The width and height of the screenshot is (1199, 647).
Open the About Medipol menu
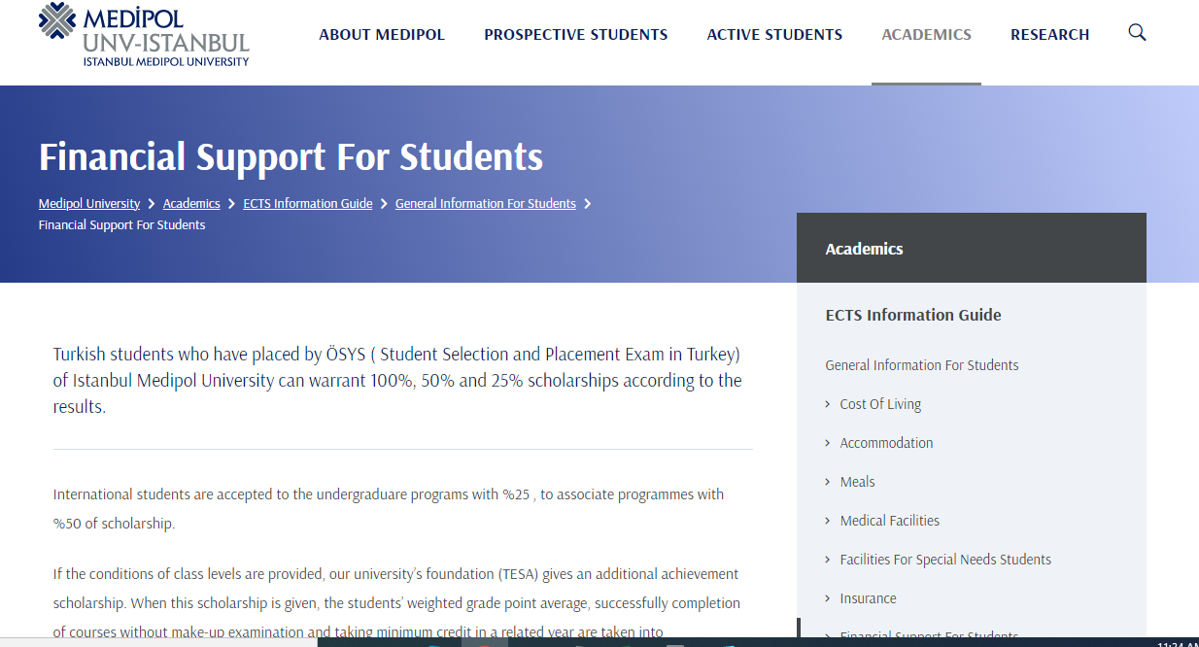click(382, 35)
